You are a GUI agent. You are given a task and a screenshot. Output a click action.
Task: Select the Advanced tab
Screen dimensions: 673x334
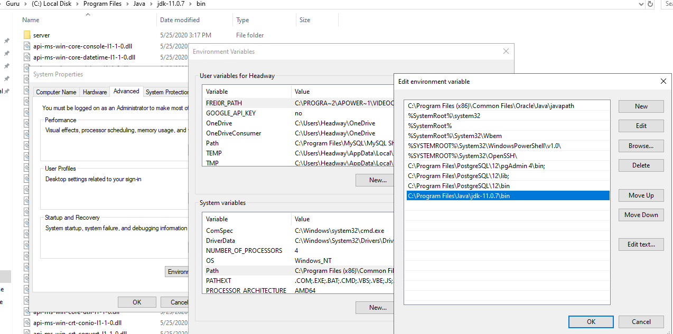click(x=126, y=91)
